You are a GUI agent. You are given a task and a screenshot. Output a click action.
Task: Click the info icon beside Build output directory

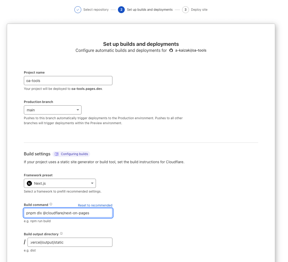[x=61, y=233]
